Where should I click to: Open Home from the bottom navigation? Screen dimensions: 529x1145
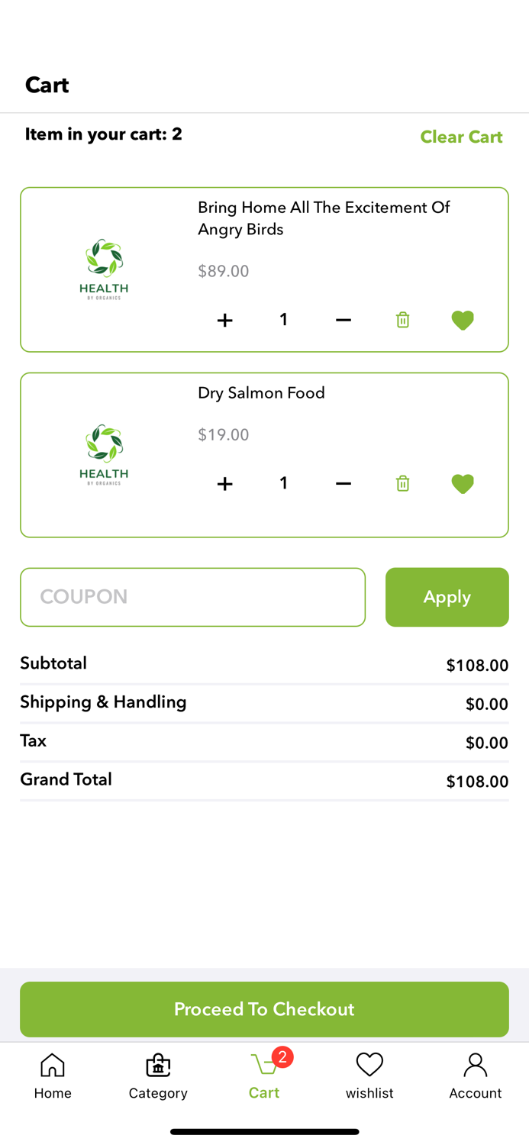pos(53,1075)
